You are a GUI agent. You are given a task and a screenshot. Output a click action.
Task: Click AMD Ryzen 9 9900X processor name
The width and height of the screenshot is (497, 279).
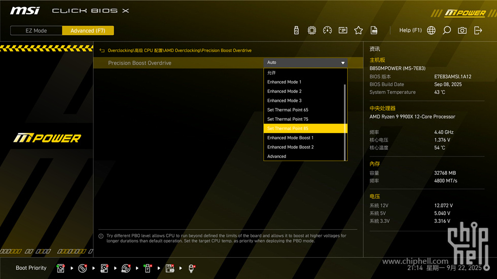(412, 117)
